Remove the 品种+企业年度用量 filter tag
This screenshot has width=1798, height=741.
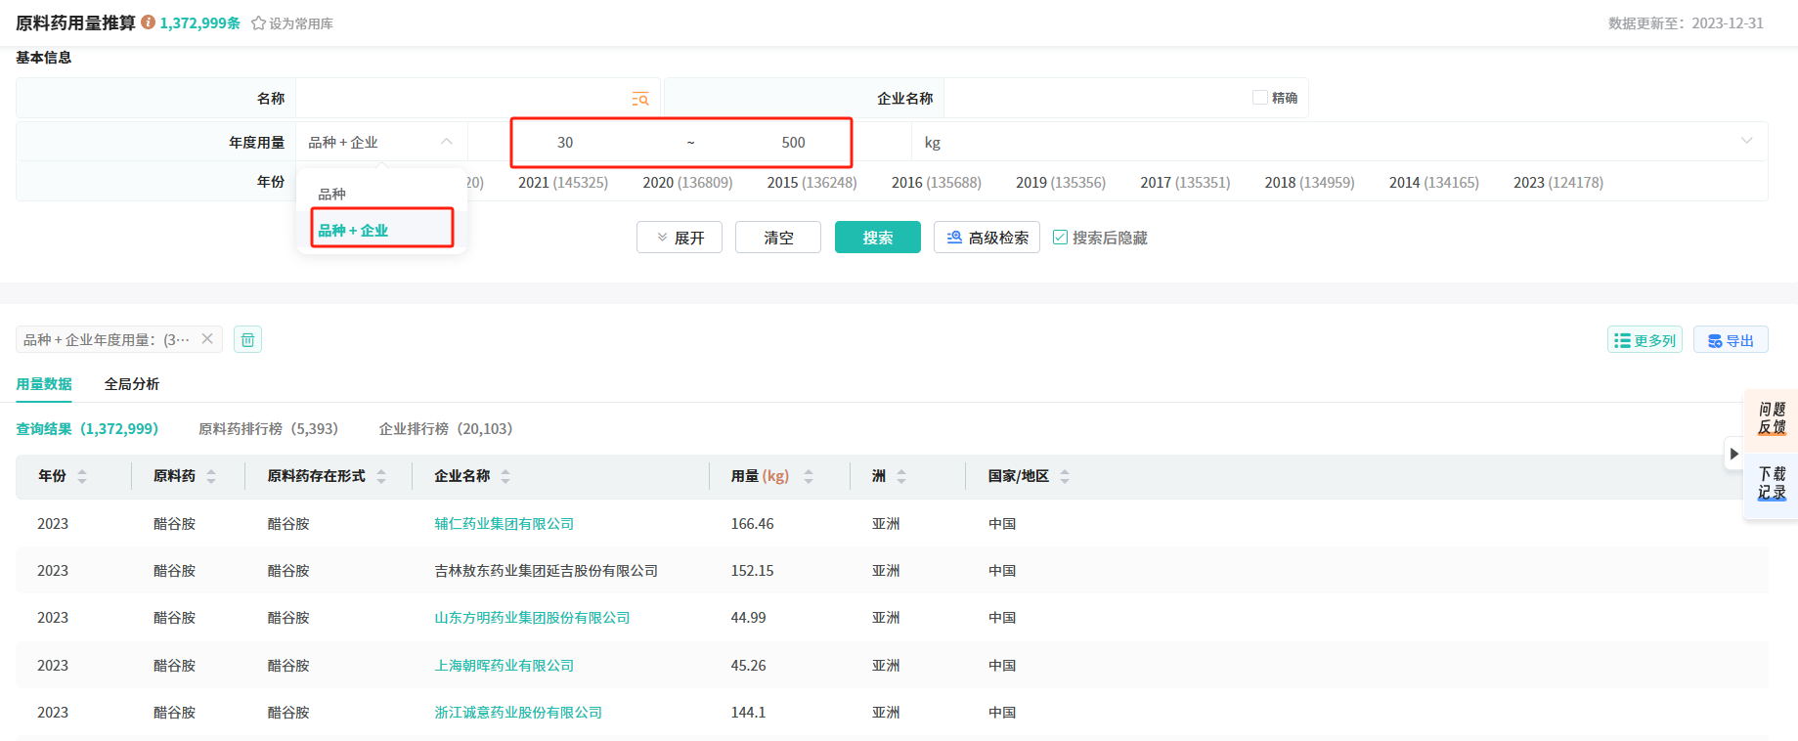(207, 339)
